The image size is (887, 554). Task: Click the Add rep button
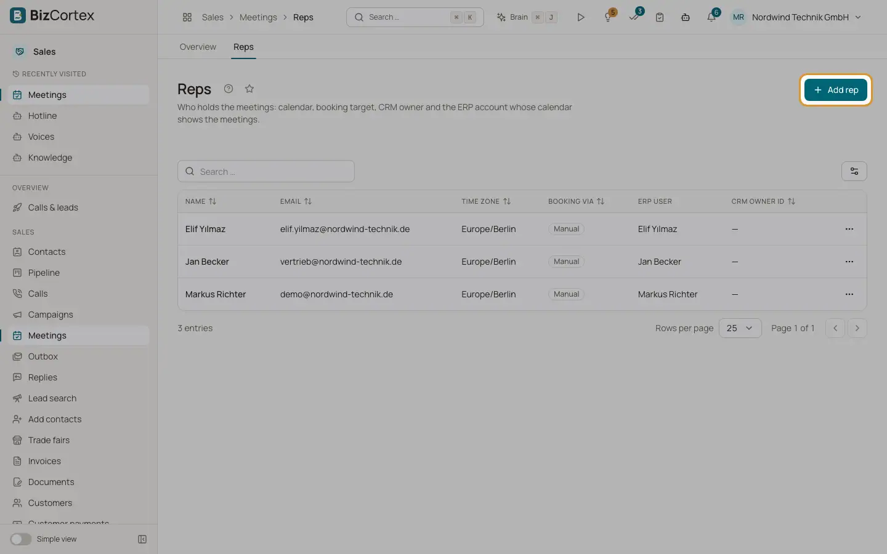835,90
